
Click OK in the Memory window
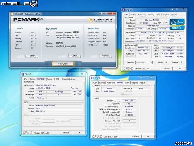click(x=148, y=136)
